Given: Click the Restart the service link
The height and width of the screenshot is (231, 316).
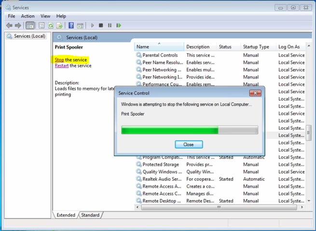Looking at the screenshot, I should [x=62, y=66].
